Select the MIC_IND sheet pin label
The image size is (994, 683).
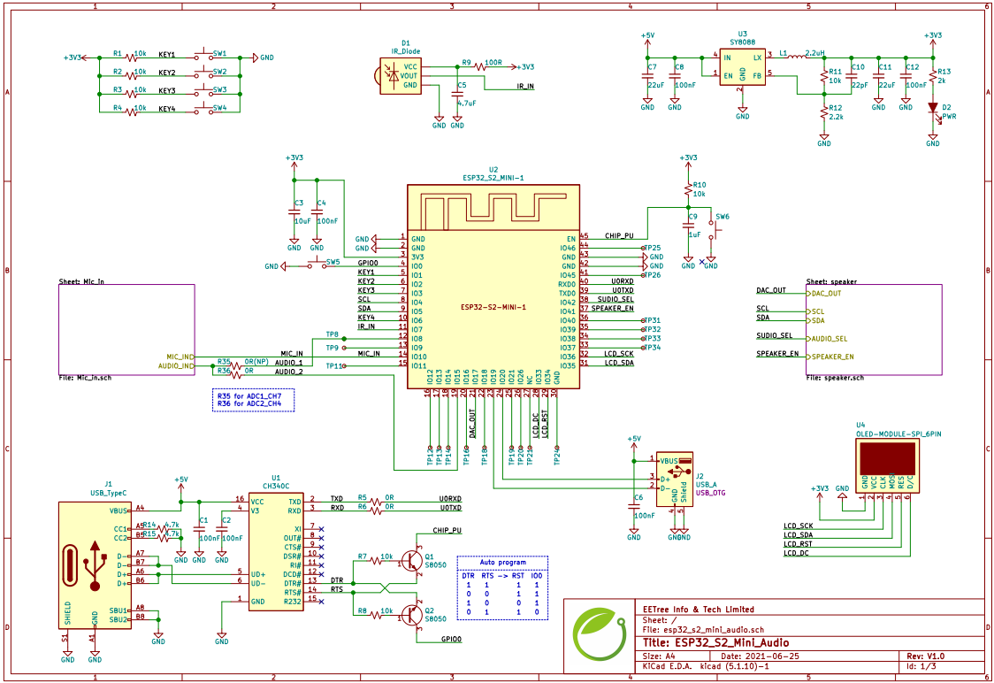click(180, 357)
